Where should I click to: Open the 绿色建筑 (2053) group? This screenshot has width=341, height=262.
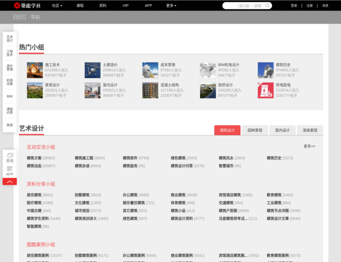(x=184, y=158)
